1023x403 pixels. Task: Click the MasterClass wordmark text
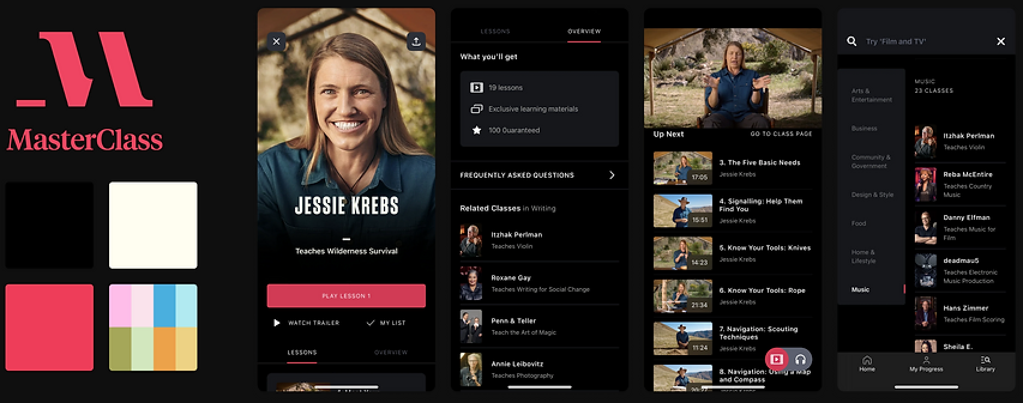[x=85, y=140]
